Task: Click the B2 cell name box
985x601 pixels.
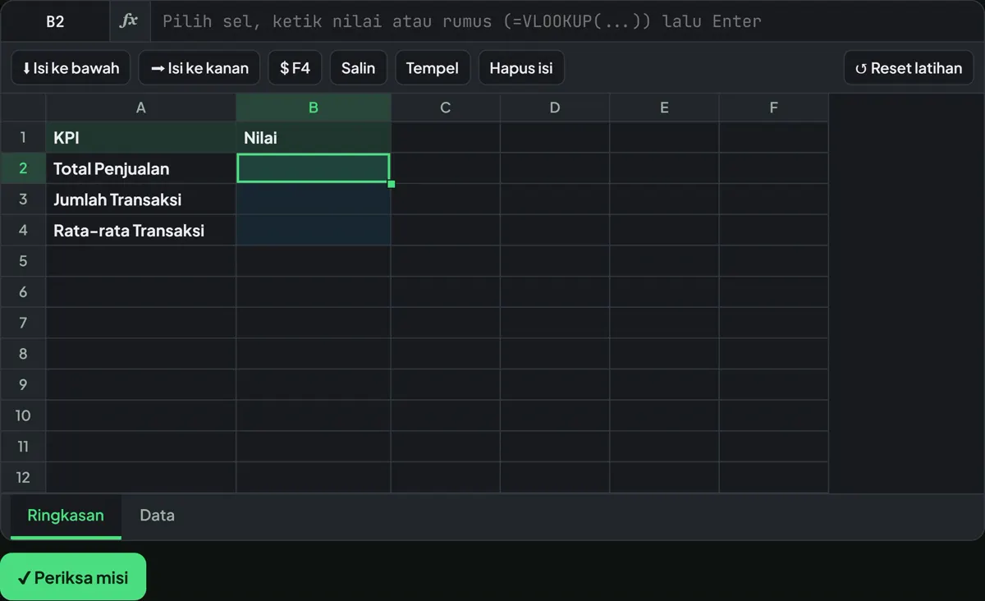Action: point(55,21)
